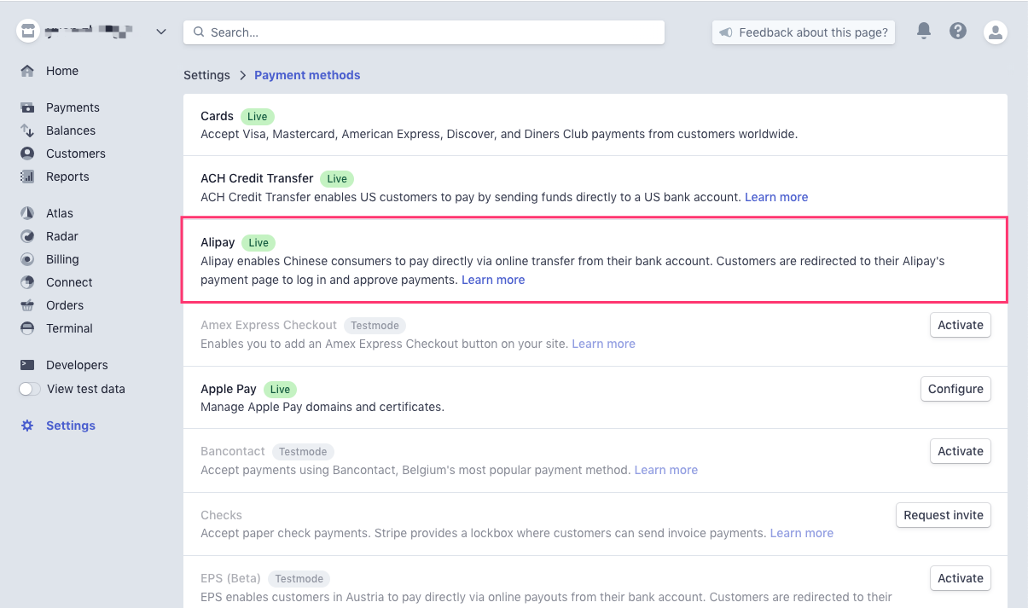Go to Payments section
The height and width of the screenshot is (608, 1028).
pos(73,107)
